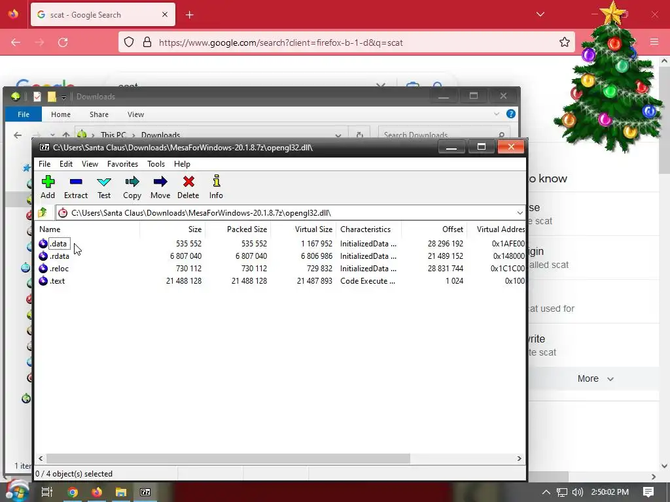Viewport: 670px width, 502px height.
Task: Select the .data section icon
Action: [x=43, y=244]
